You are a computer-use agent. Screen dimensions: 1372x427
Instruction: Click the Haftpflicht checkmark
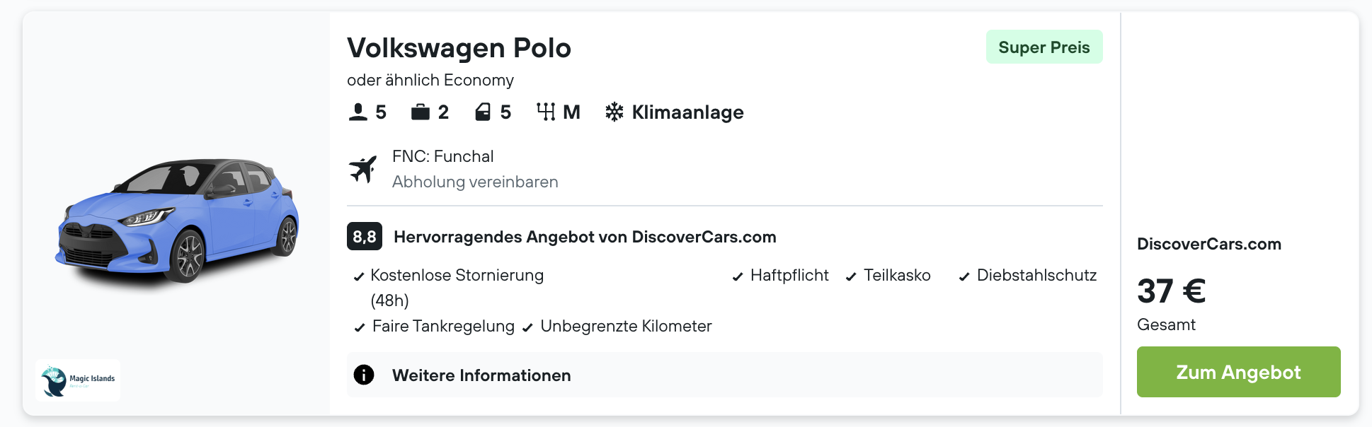tap(738, 276)
